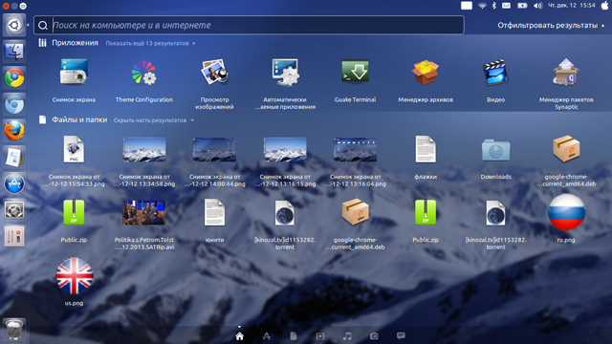Switch to the Photos lens
The image size is (612, 344).
pyautogui.click(x=374, y=336)
